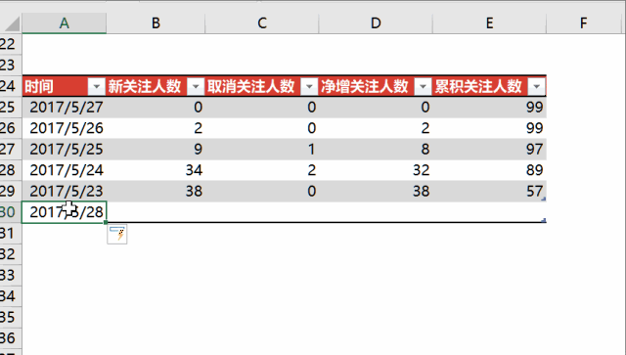The height and width of the screenshot is (355, 626).
Task: Click the 取消关注人数 header text
Action: [251, 86]
